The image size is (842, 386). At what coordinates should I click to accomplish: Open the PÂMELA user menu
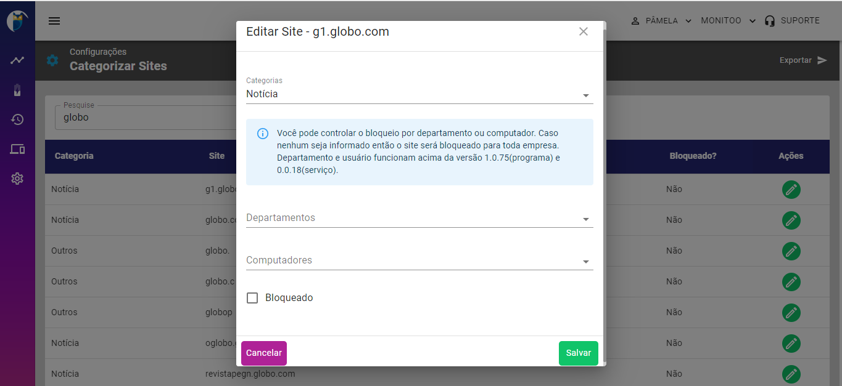(660, 20)
